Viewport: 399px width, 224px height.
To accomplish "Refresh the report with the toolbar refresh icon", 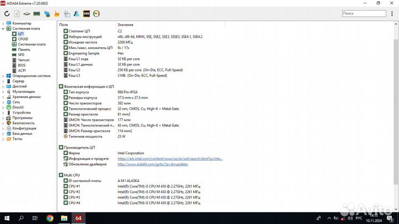I will point(7,14).
